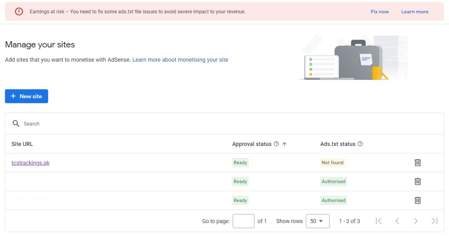Click the Not found ads.txt status badge
The height and width of the screenshot is (237, 449).
[333, 163]
